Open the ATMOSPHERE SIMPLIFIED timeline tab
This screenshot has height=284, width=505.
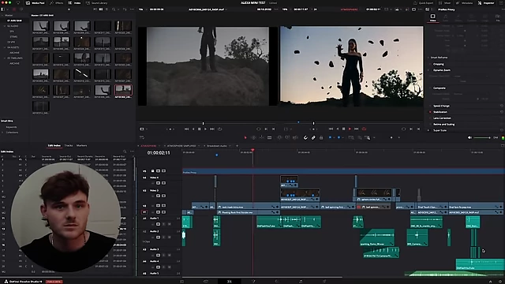click(181, 146)
